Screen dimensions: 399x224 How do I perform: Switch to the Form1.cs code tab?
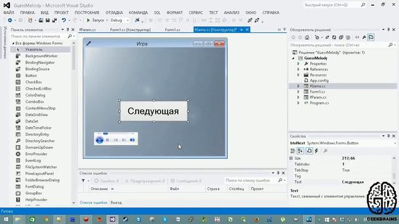point(173,30)
